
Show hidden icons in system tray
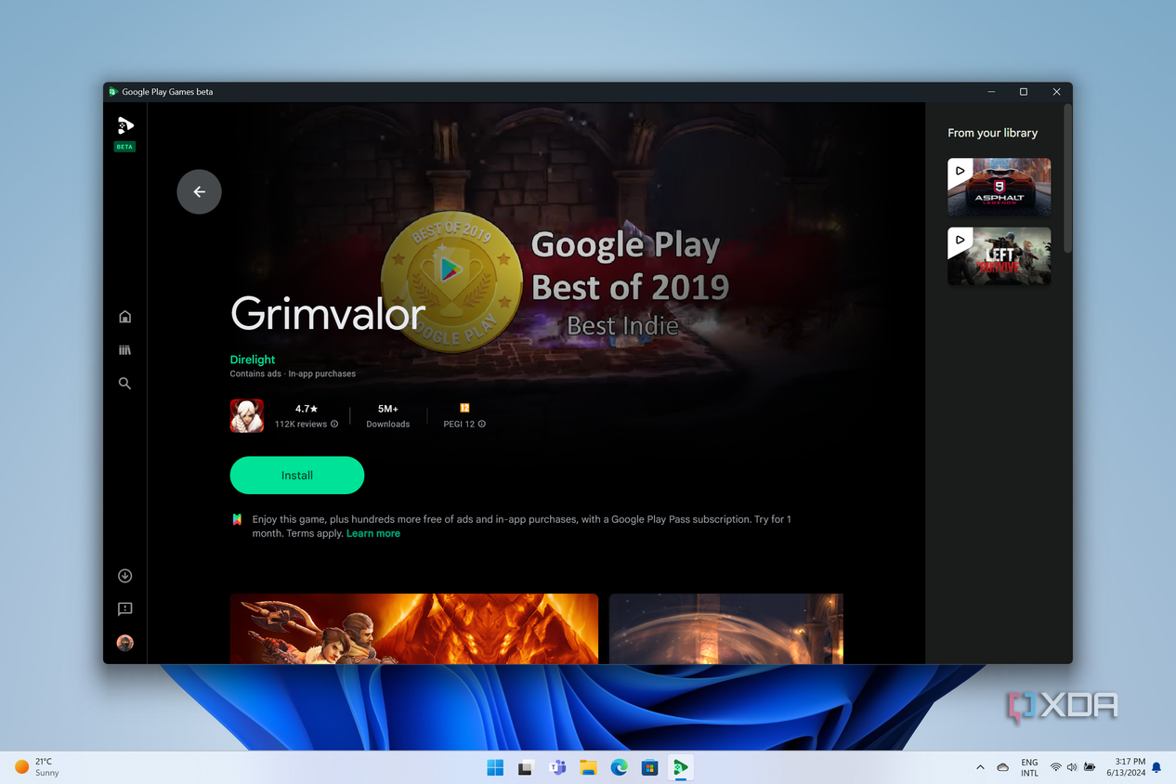[980, 767]
